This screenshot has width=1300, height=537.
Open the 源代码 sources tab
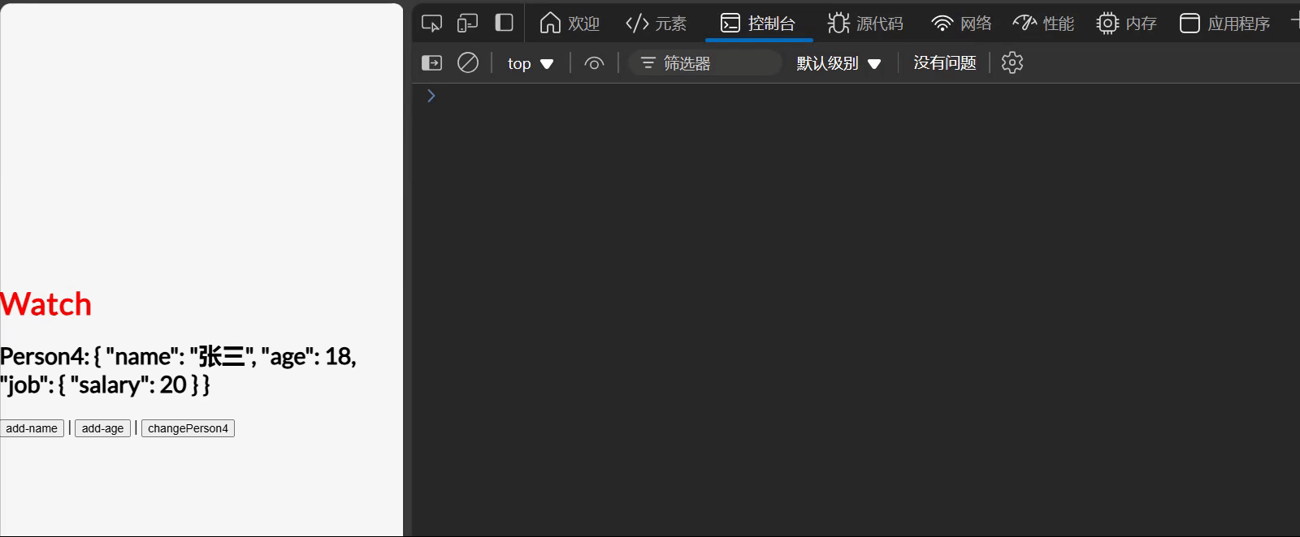(865, 24)
